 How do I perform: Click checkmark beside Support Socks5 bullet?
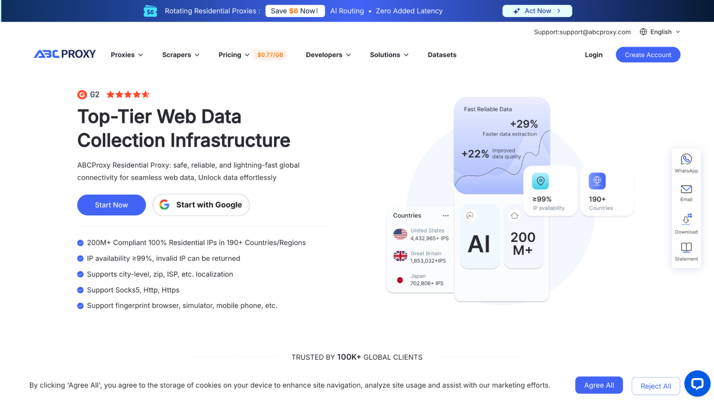point(80,290)
